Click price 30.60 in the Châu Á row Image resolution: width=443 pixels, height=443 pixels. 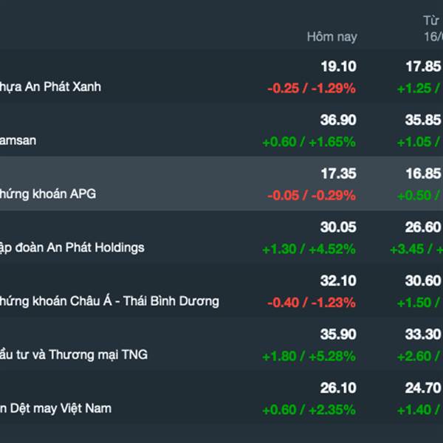pyautogui.click(x=423, y=281)
